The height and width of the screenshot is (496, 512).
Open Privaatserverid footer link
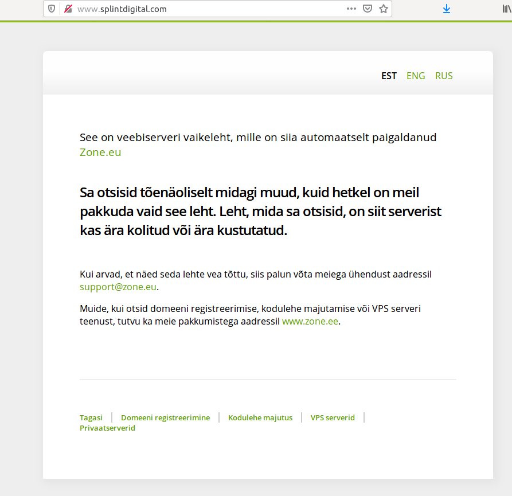(x=107, y=428)
